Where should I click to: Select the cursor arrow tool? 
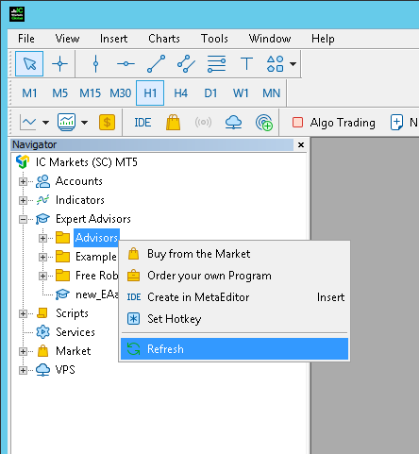29,64
